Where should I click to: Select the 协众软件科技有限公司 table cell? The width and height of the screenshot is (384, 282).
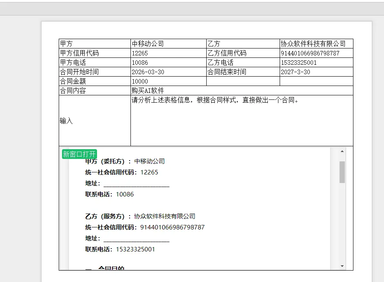[316, 44]
